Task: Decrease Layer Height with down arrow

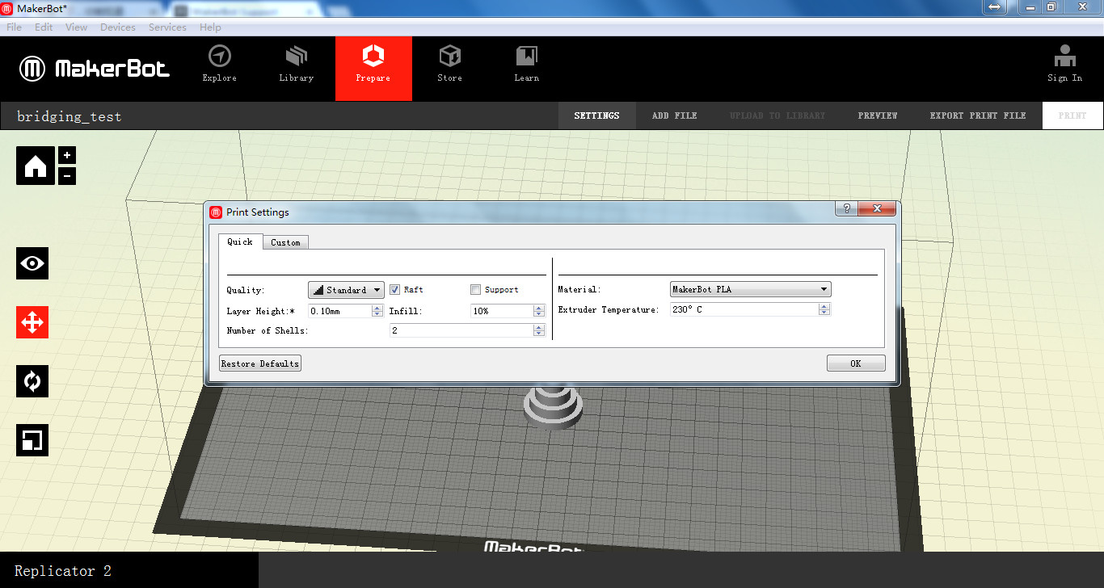Action: tap(377, 314)
